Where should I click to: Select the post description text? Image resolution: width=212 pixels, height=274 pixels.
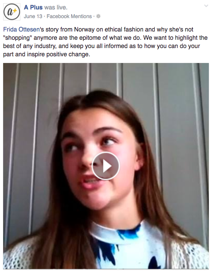coord(105,42)
